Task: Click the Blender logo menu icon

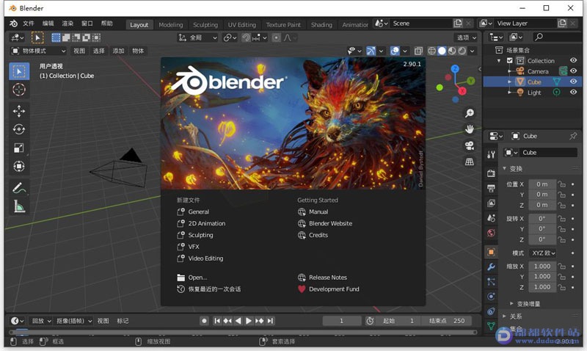Action: coord(13,23)
